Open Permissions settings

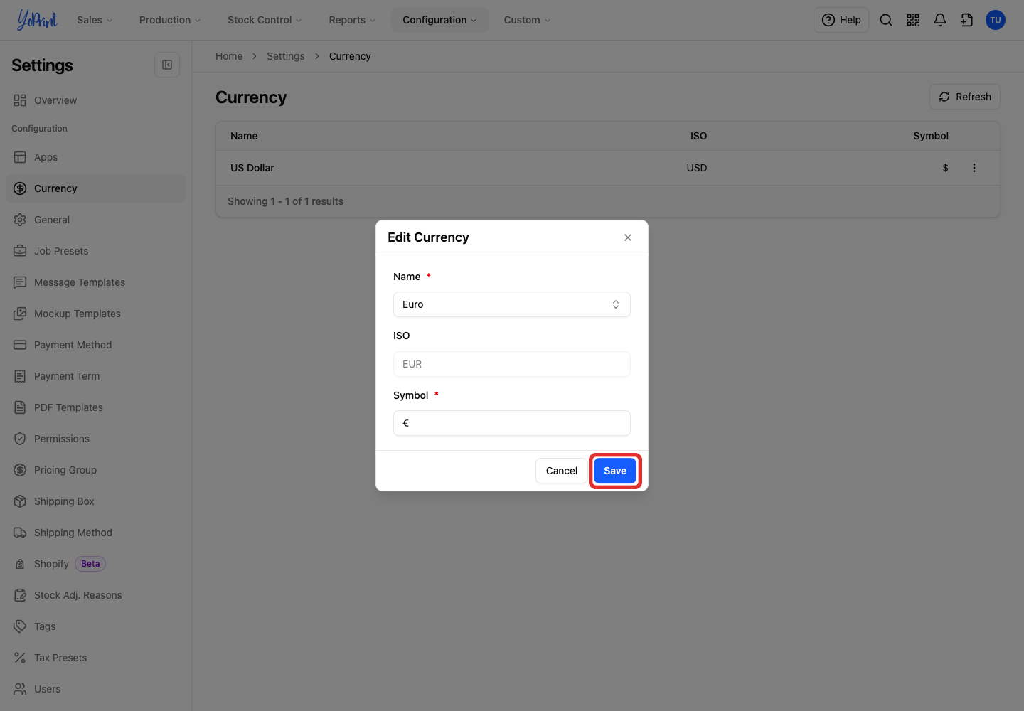point(95,439)
